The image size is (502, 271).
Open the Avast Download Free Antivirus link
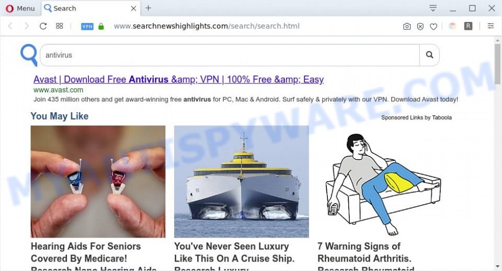(179, 79)
